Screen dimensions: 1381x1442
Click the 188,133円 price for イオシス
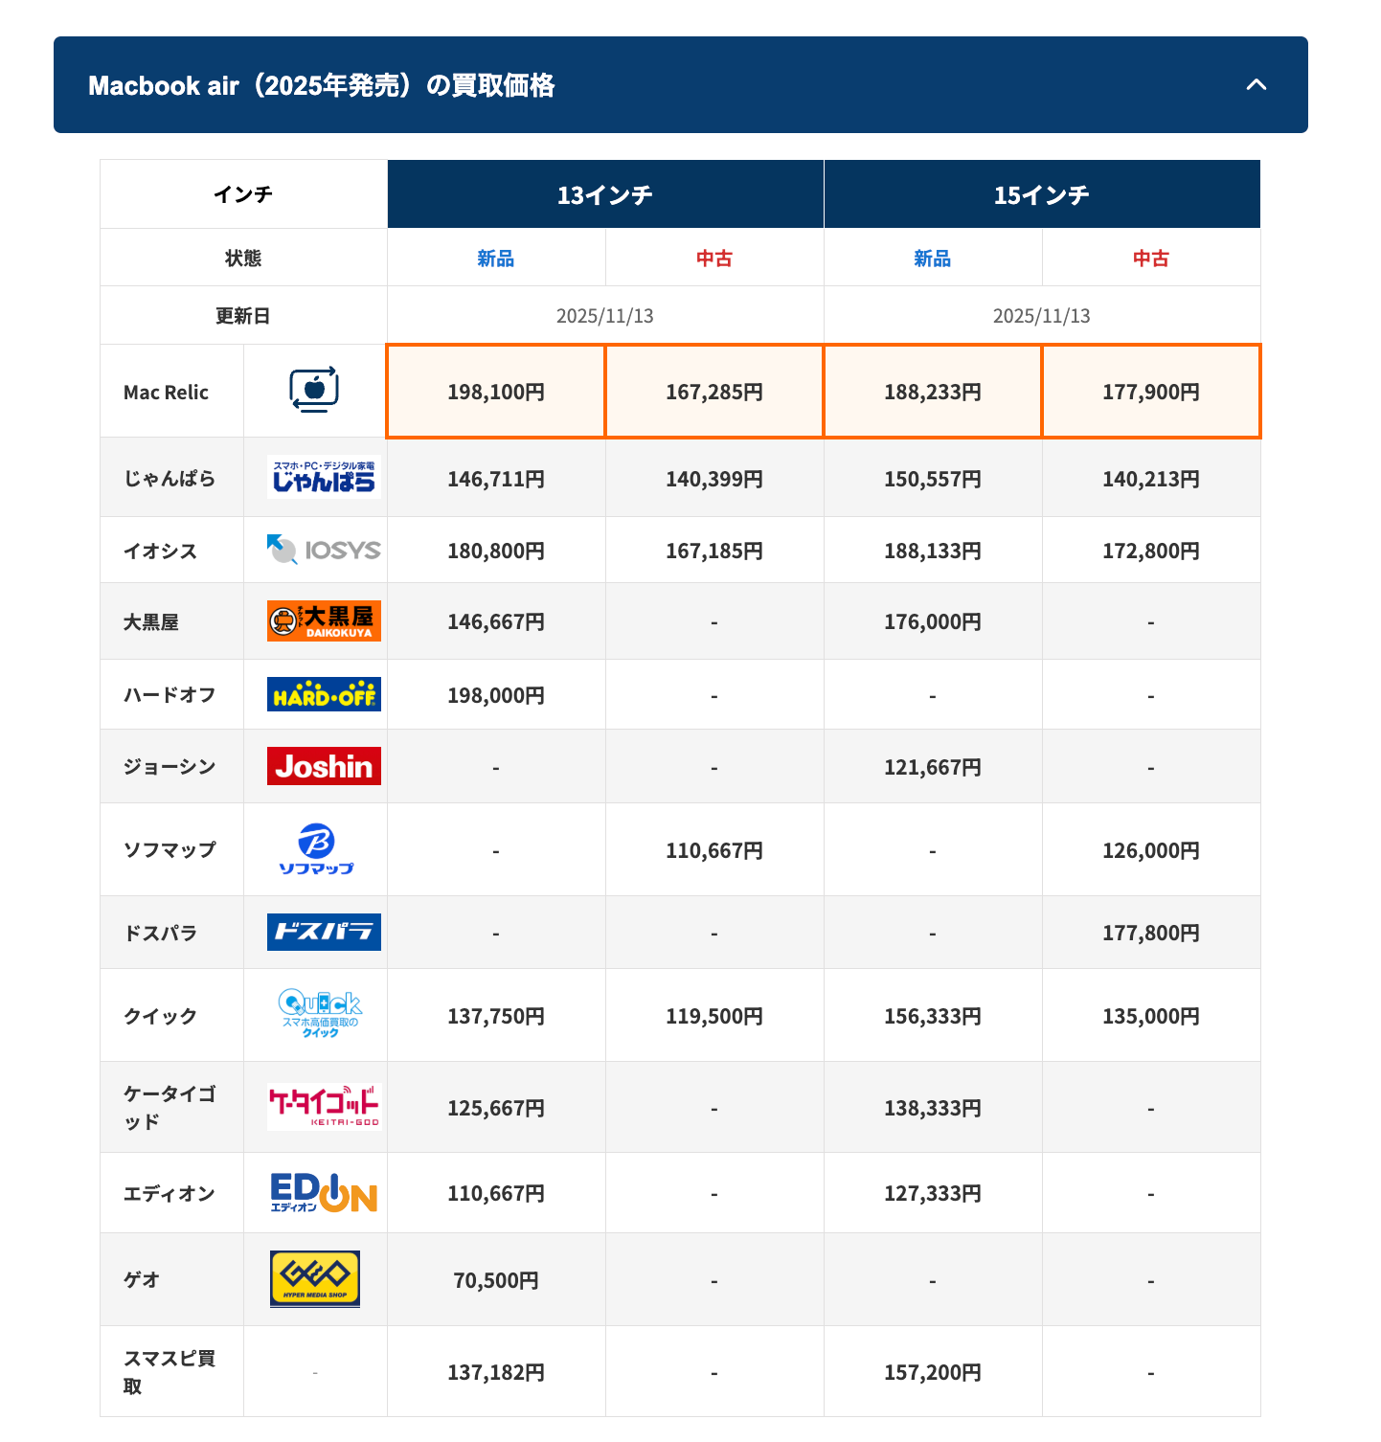[933, 551]
